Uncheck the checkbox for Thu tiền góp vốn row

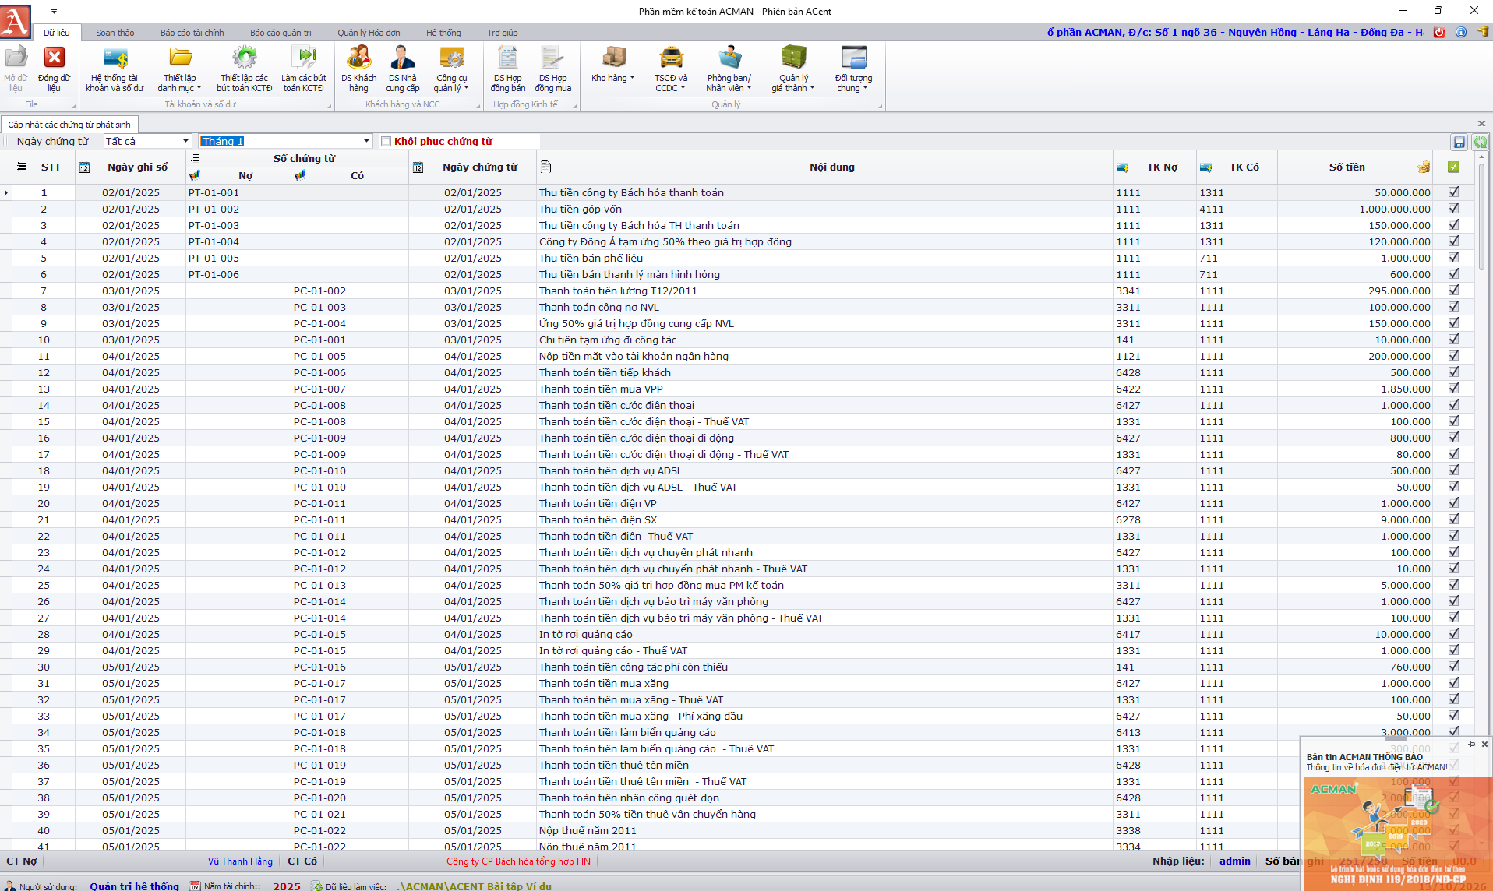(1453, 208)
